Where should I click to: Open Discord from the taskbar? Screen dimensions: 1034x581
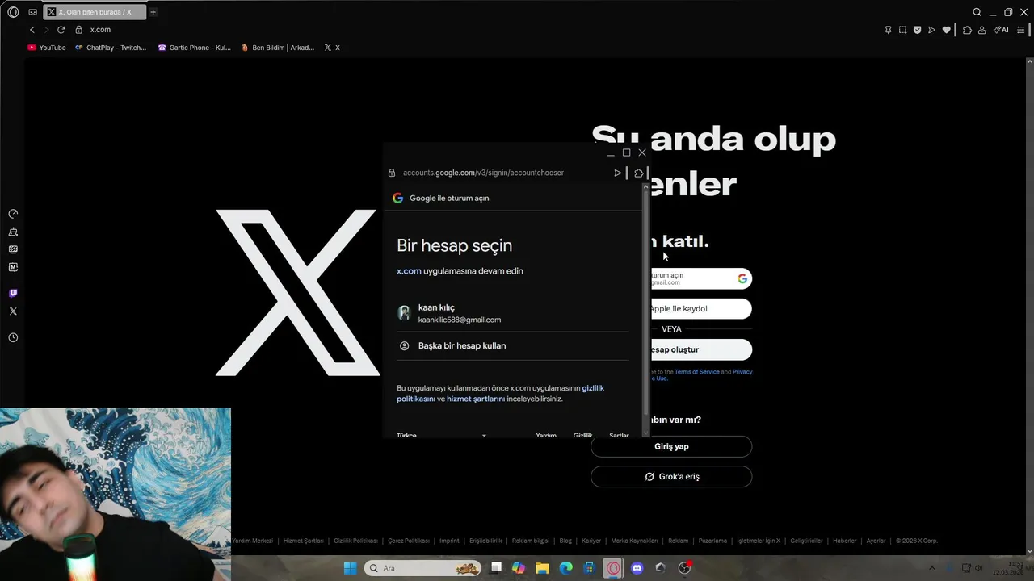(x=637, y=568)
